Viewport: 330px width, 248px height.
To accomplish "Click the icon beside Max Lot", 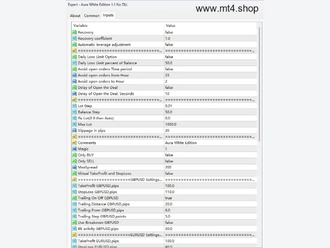I will (74, 124).
